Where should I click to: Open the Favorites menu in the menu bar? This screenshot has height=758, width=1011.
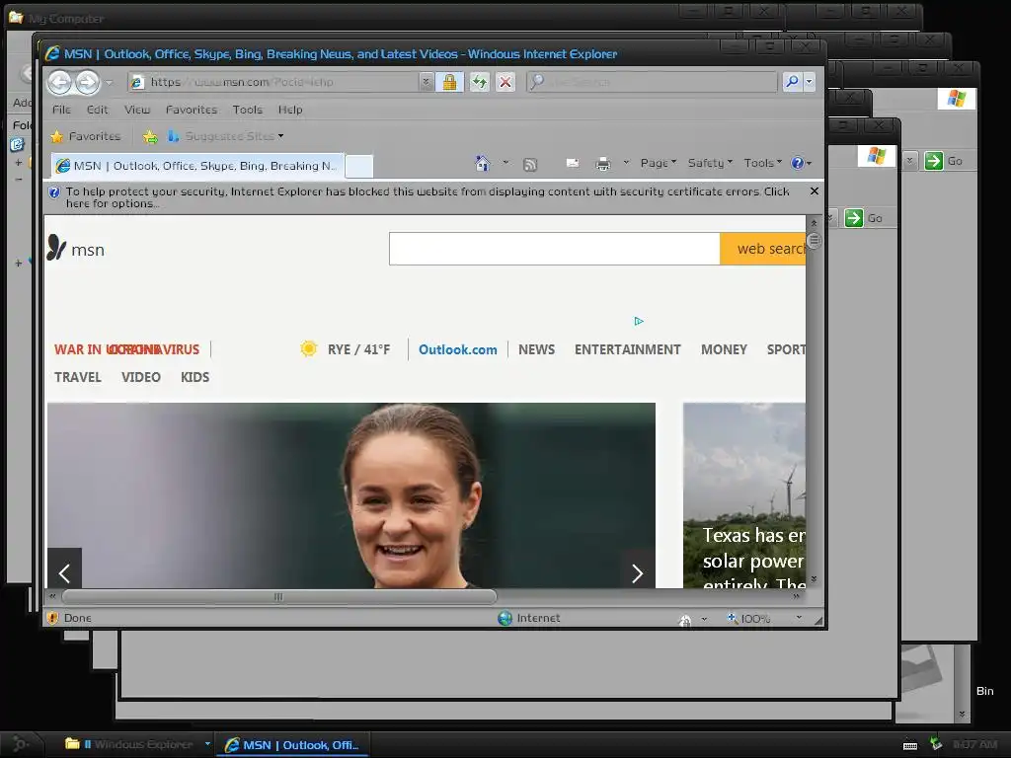(192, 110)
